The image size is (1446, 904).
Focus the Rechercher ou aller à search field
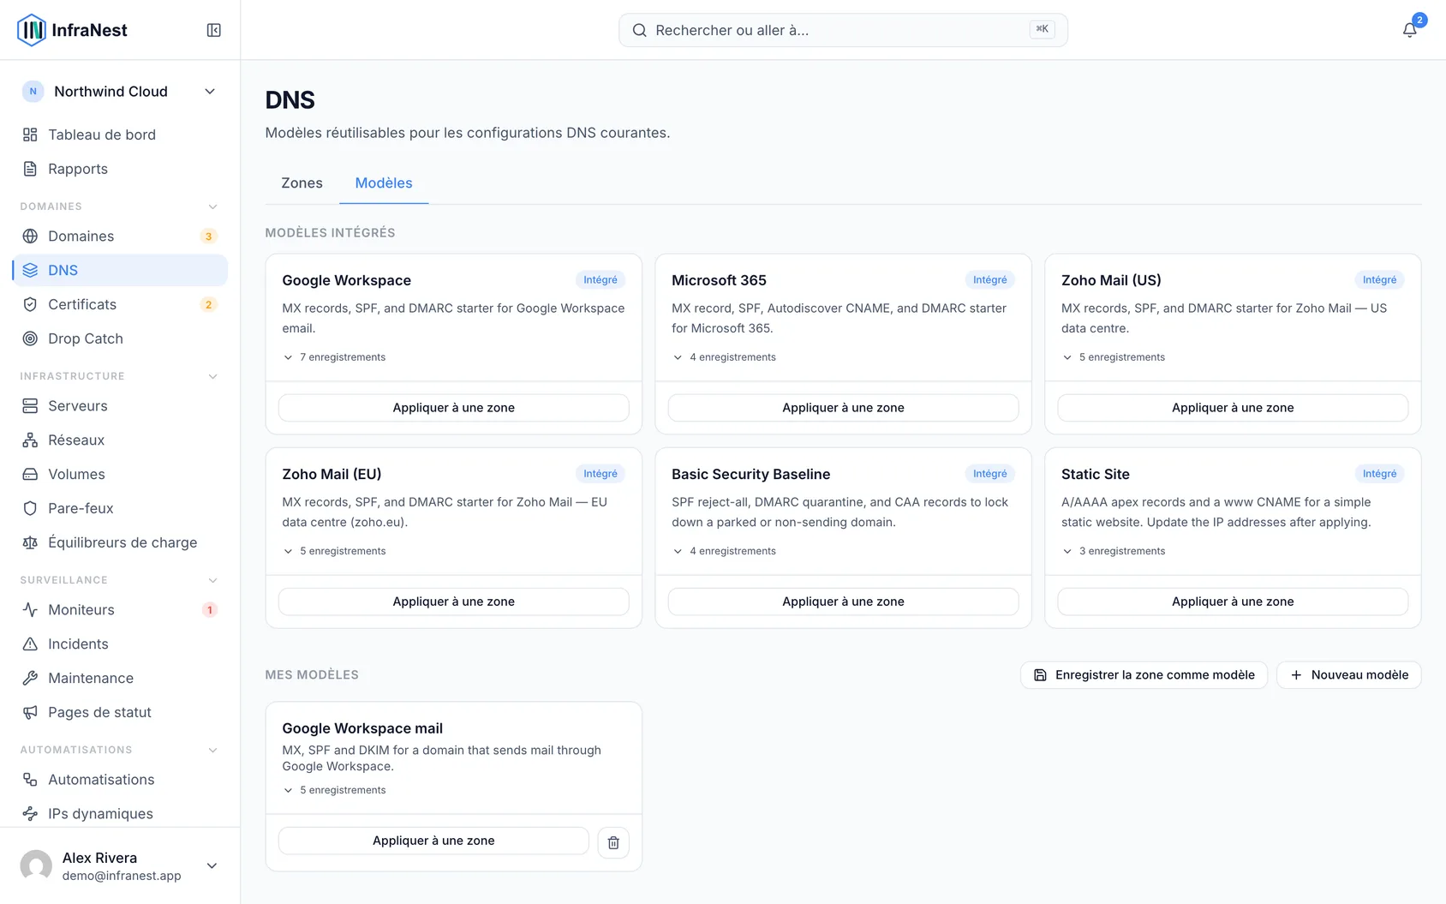843,30
